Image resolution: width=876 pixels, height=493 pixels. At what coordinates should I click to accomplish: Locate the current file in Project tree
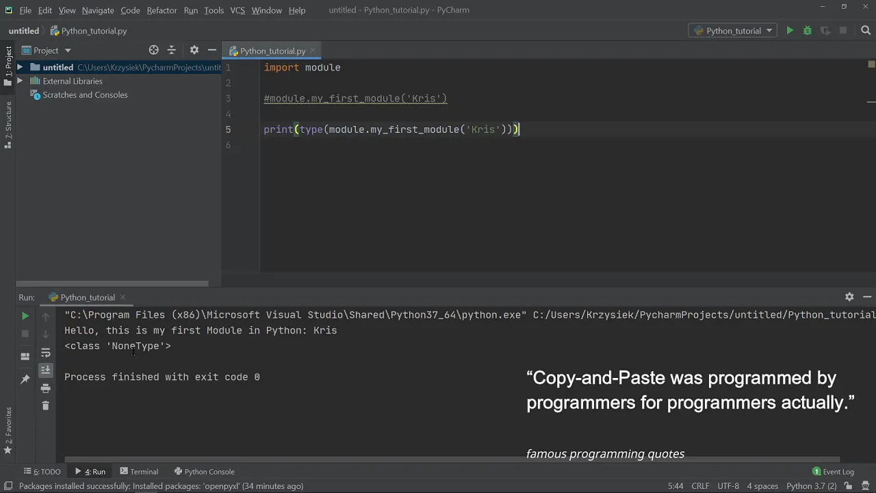tap(154, 50)
